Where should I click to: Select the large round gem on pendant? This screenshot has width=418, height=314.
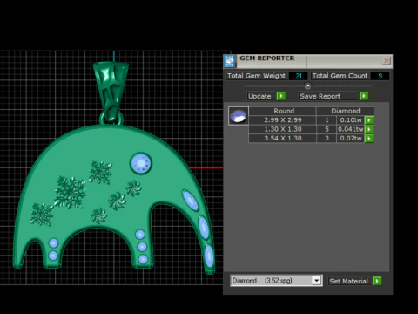pos(141,163)
